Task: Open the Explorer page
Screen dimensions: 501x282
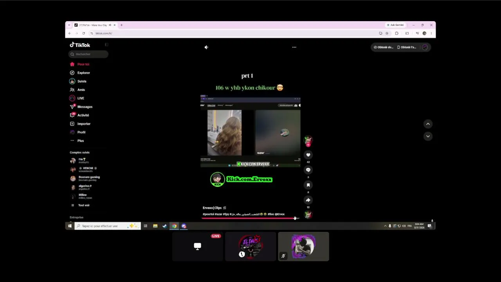Action: pos(80,73)
